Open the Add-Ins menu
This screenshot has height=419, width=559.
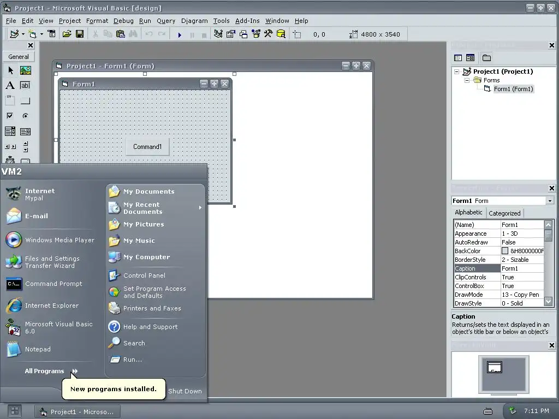pos(247,21)
